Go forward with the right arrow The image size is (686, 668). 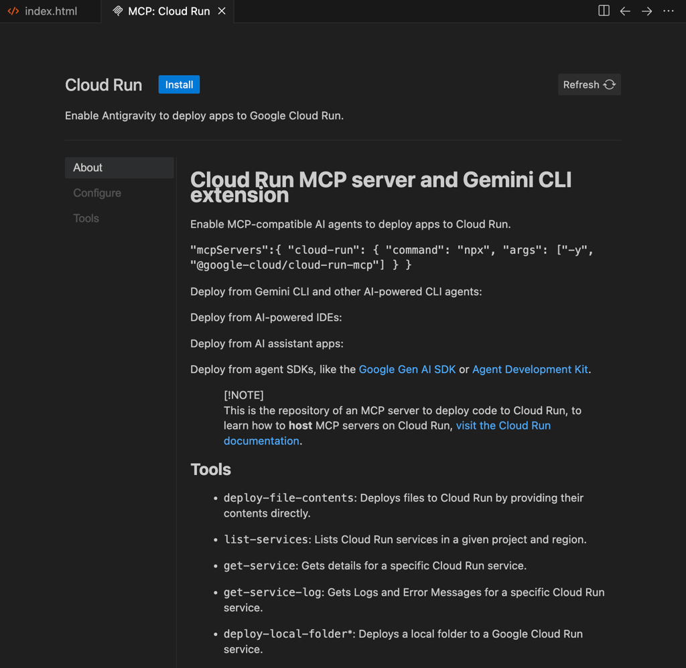click(646, 11)
